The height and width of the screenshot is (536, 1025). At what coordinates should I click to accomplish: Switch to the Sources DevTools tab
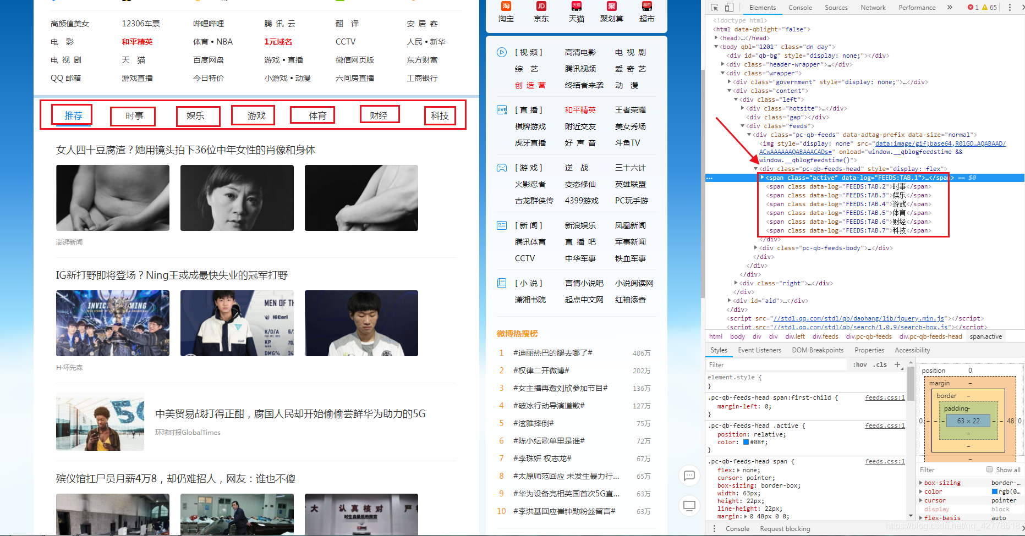tap(836, 8)
